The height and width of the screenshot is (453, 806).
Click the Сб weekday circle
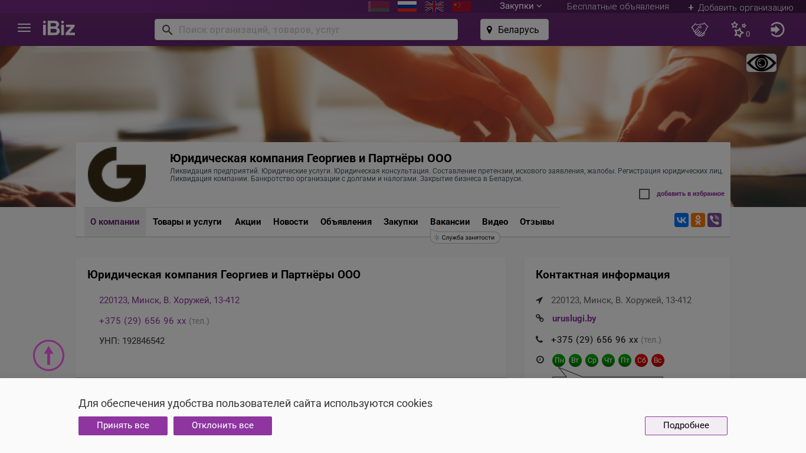(641, 360)
